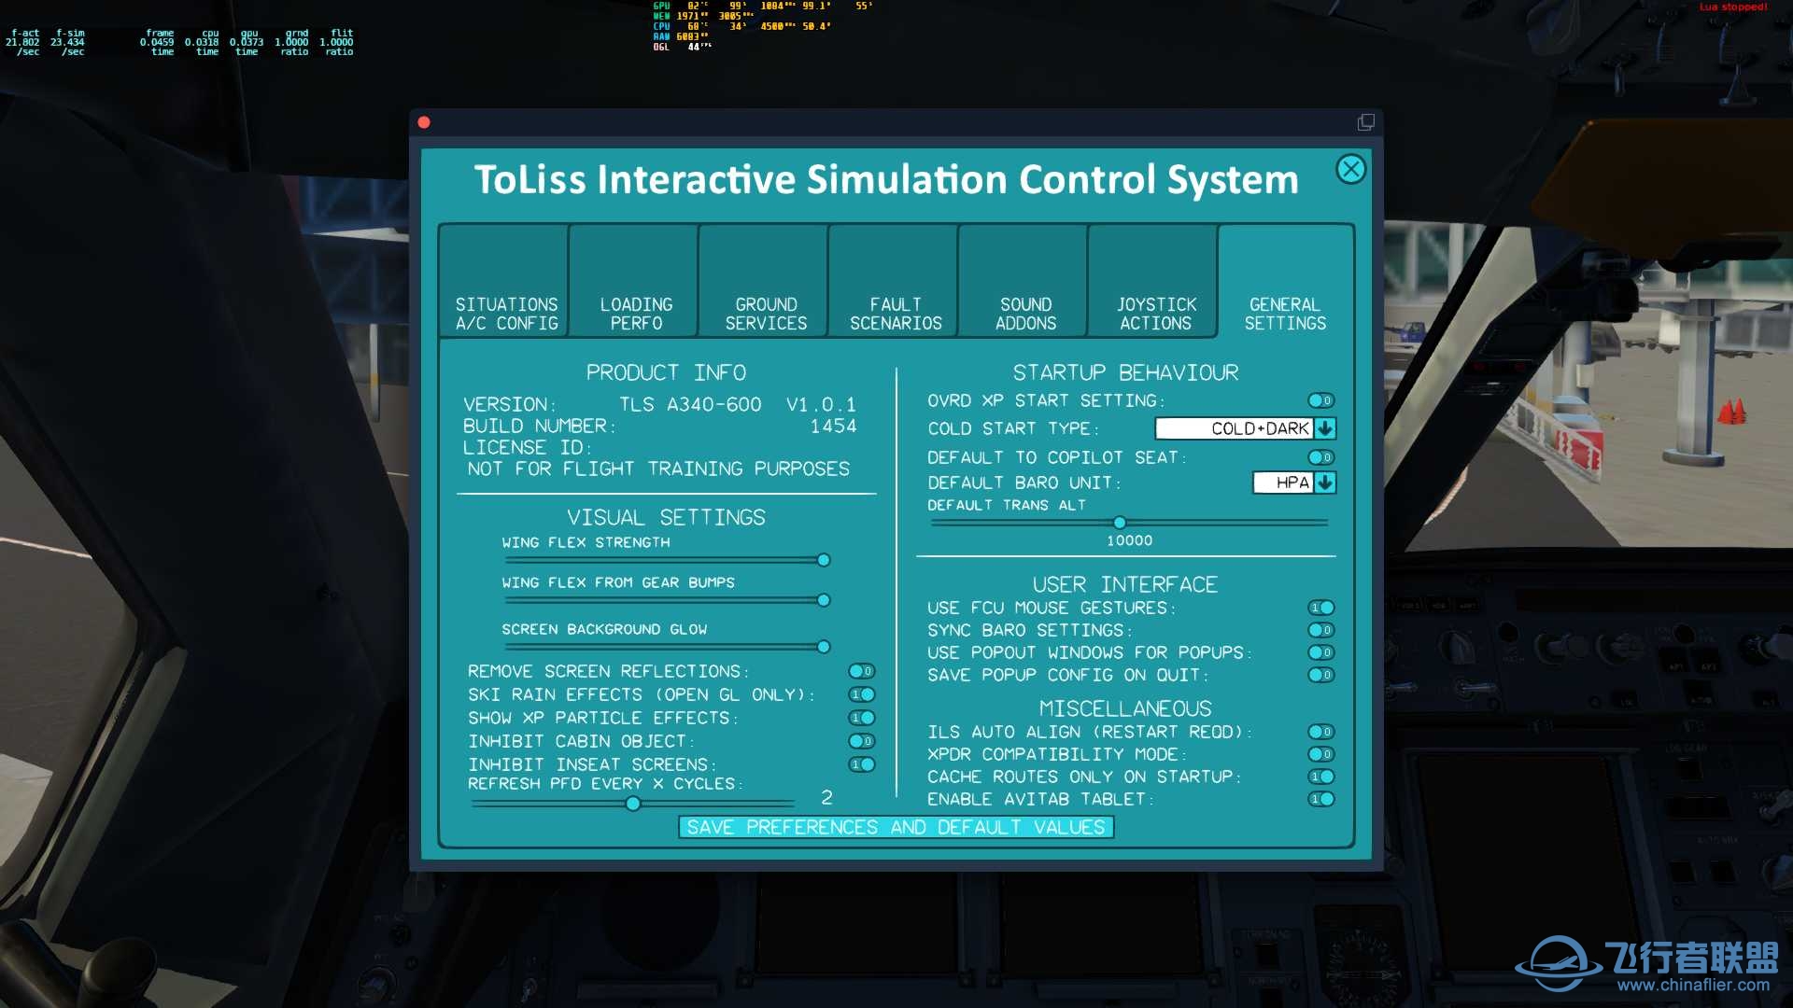Open Default Baro Unit dropdown arrow

pyautogui.click(x=1325, y=483)
